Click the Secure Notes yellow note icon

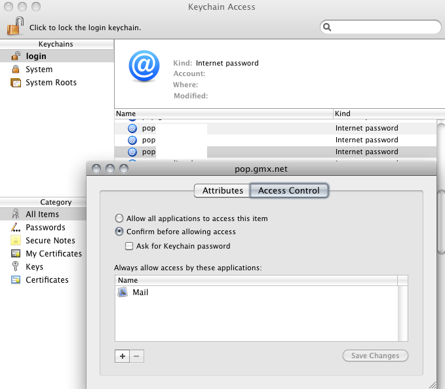click(x=16, y=240)
